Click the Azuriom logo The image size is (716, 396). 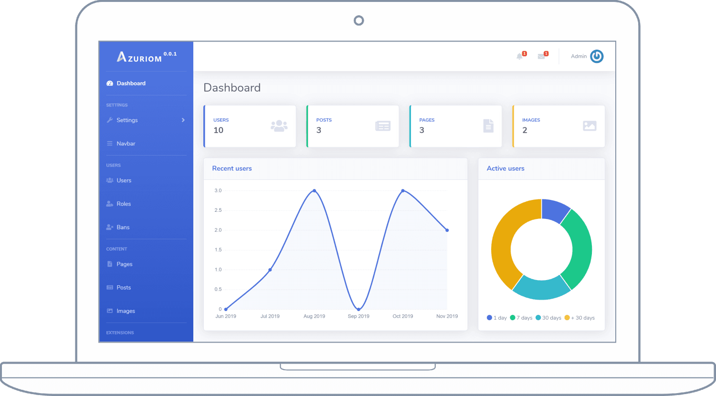coord(147,57)
